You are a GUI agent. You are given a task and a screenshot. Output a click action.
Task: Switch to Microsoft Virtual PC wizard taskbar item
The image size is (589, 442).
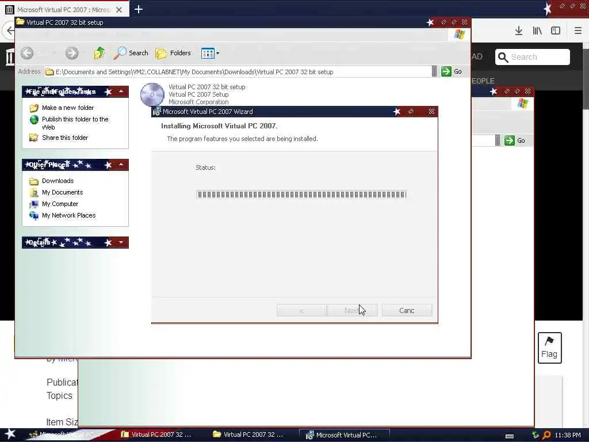coord(344,435)
